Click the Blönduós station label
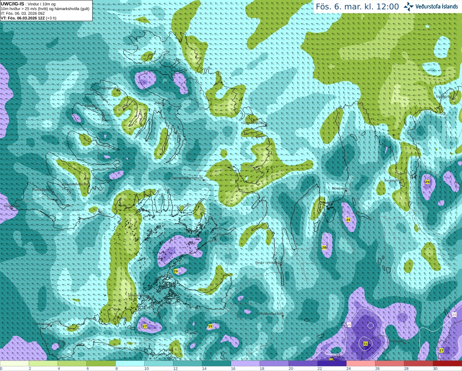This screenshot has width=462, height=371. [339, 188]
